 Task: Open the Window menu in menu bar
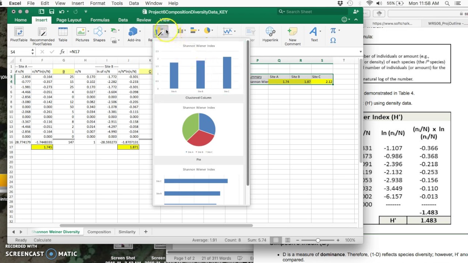[154, 3]
